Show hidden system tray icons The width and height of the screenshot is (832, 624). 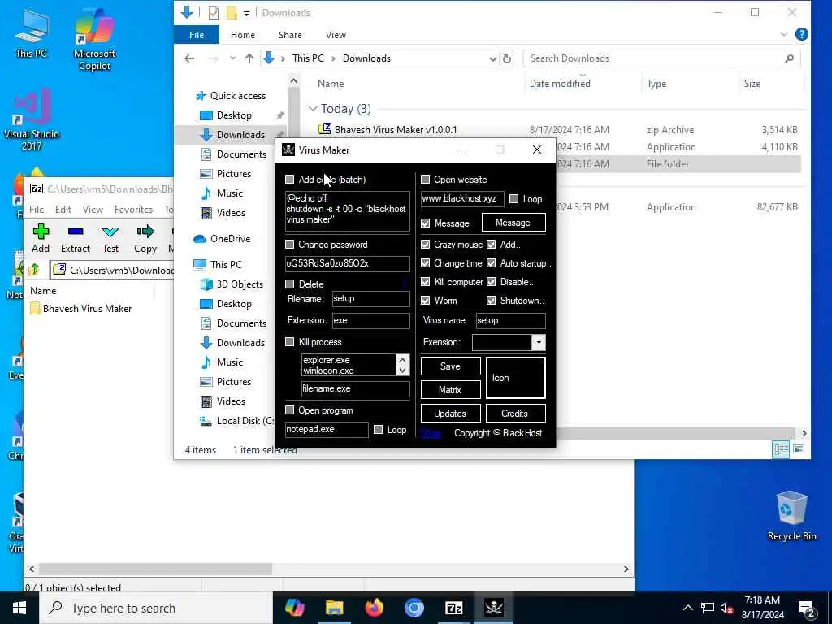(687, 608)
